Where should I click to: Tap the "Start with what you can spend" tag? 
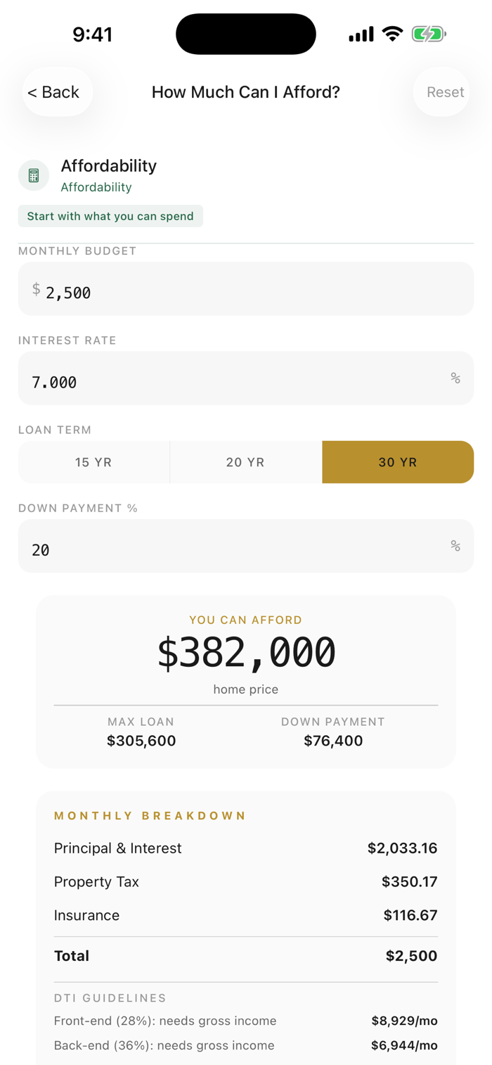110,216
